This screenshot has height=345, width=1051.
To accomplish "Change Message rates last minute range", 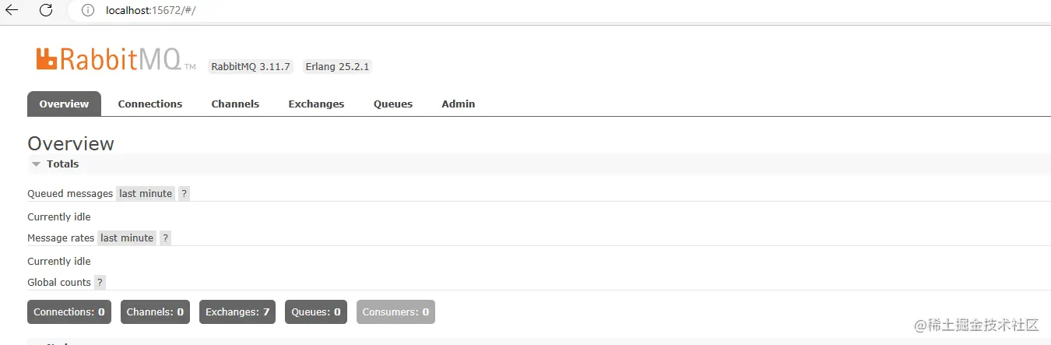I will (x=127, y=238).
